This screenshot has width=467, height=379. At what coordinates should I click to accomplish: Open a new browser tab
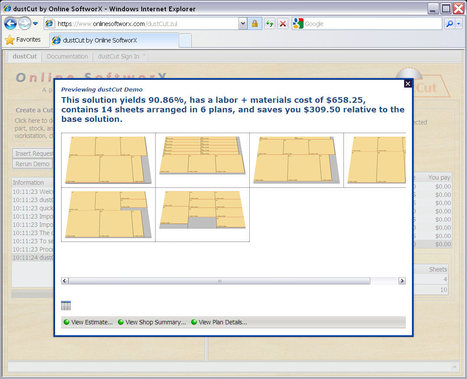(185, 41)
